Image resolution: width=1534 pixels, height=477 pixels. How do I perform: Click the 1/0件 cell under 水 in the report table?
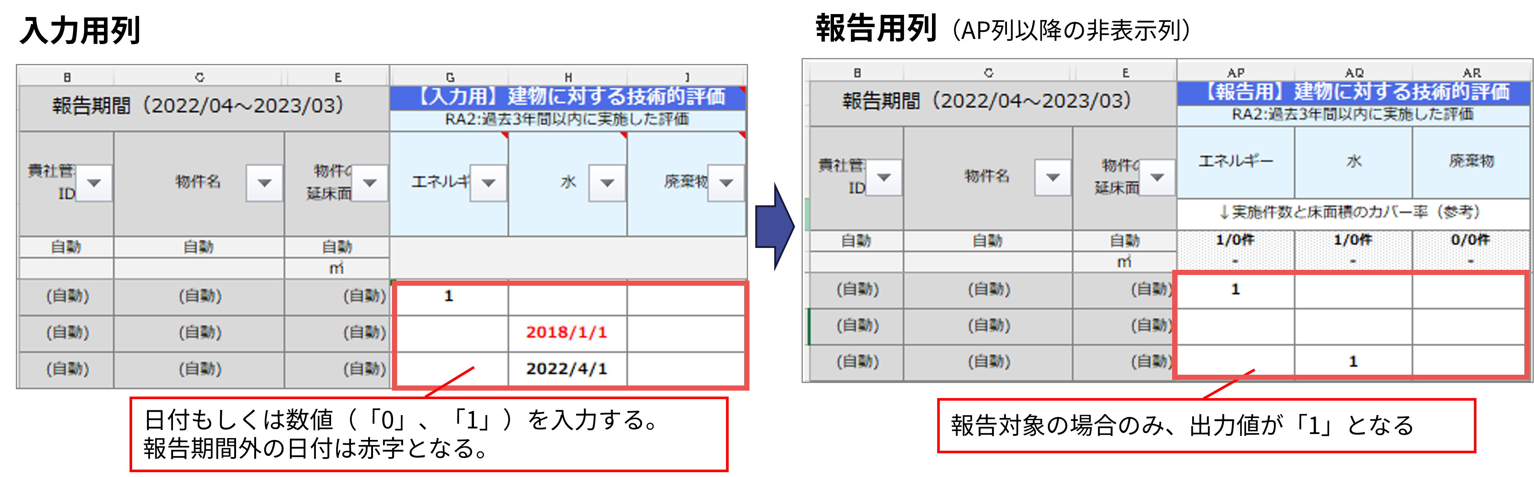click(1354, 240)
